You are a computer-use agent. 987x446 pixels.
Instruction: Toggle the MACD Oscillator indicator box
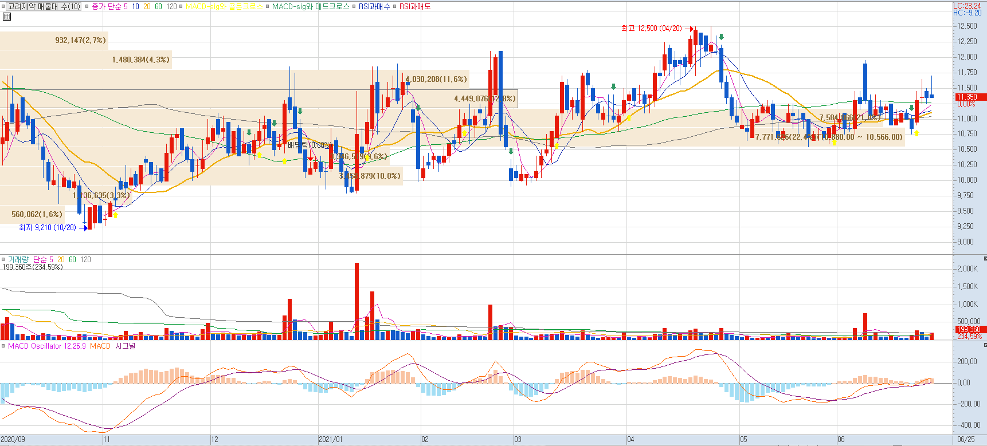(x=3, y=346)
